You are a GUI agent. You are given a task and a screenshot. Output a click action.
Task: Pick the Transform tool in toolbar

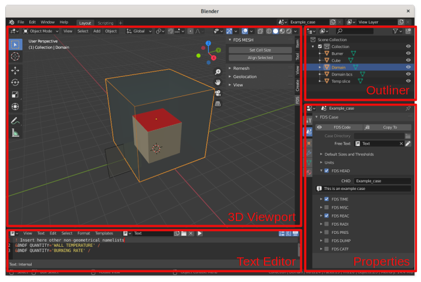pos(15,107)
